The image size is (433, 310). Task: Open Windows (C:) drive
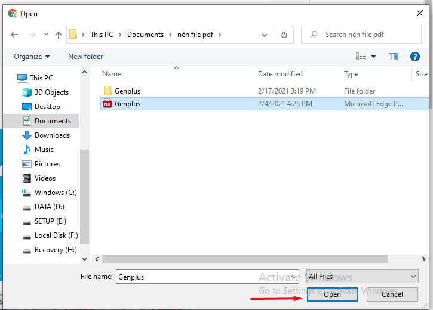point(56,193)
